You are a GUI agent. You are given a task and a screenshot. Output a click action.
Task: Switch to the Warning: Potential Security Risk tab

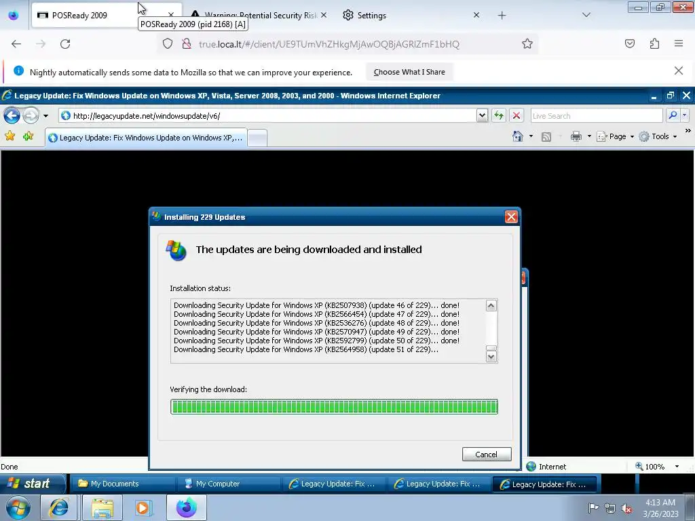260,16
